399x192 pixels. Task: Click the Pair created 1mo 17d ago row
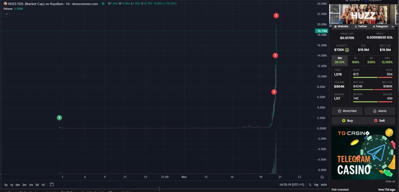(363, 190)
